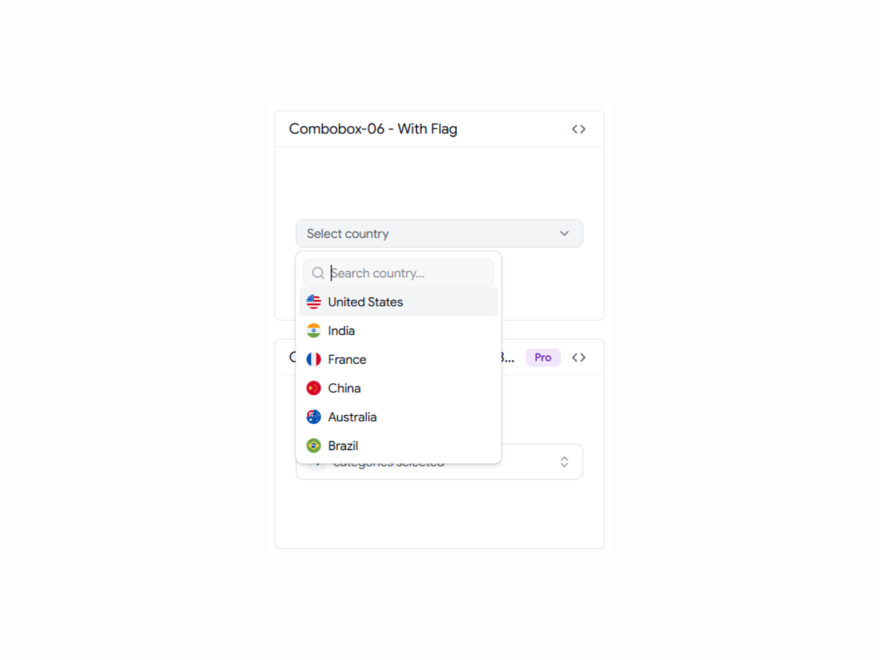Choose India from the country list
The width and height of the screenshot is (880, 660).
(398, 331)
